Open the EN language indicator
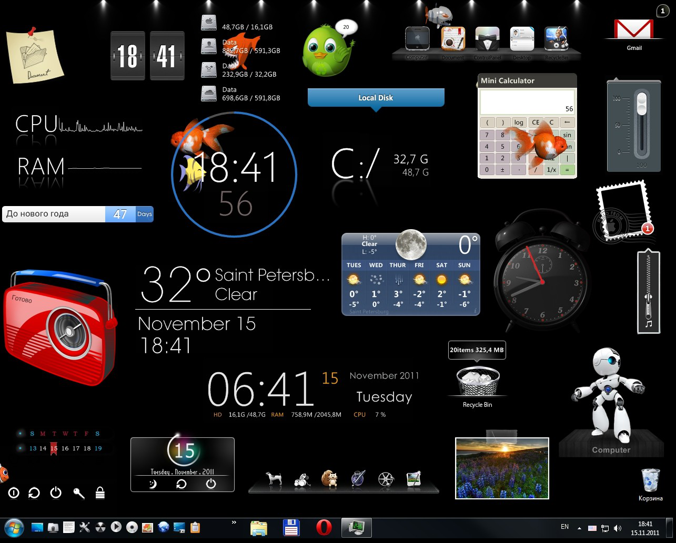The width and height of the screenshot is (676, 543). (564, 527)
